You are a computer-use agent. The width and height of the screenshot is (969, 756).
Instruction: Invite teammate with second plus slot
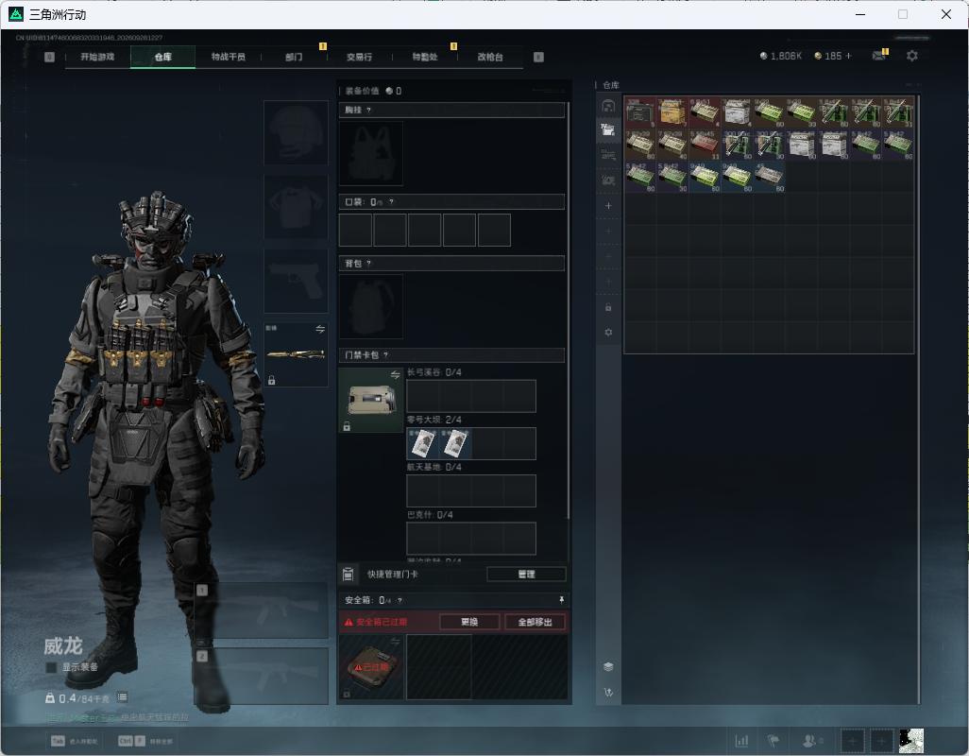(882, 741)
